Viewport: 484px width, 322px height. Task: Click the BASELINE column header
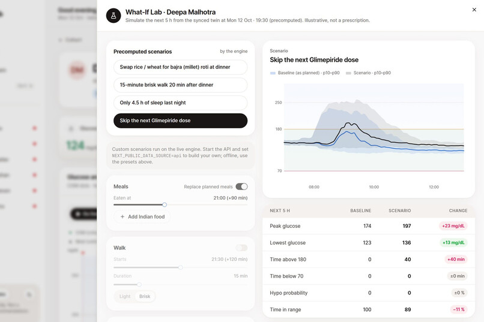point(360,210)
